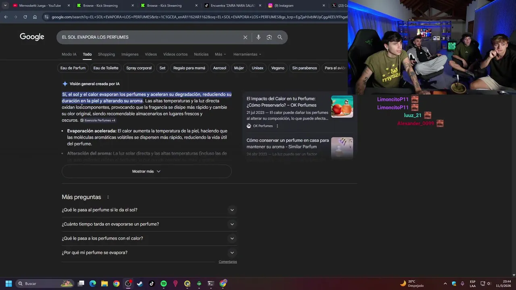Click the browser back arrow

click(6, 17)
